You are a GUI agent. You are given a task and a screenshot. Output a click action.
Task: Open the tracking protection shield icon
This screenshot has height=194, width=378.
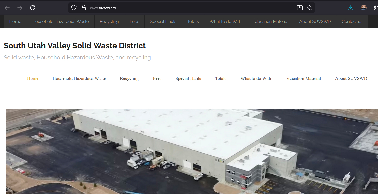click(74, 8)
